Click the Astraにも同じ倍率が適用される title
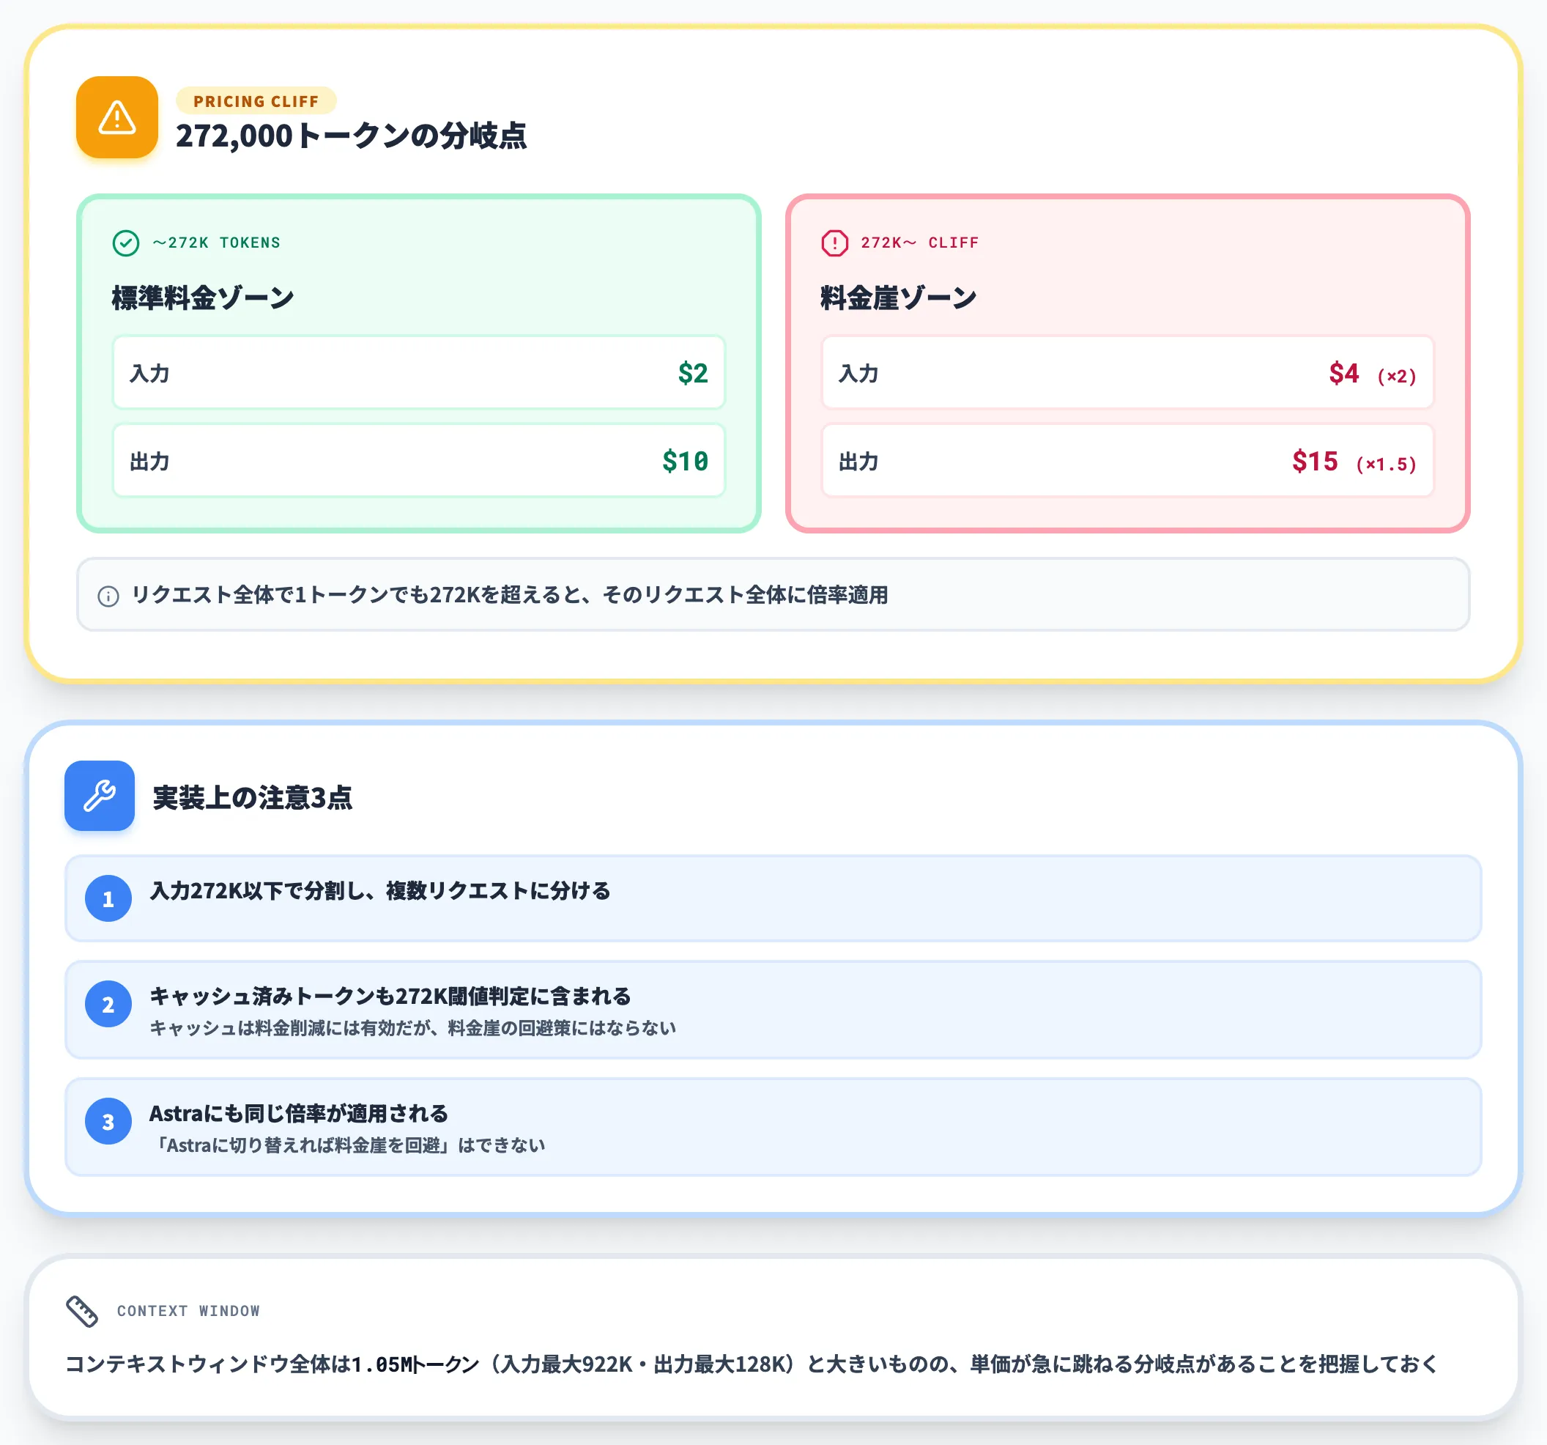The width and height of the screenshot is (1547, 1445). (x=299, y=1113)
